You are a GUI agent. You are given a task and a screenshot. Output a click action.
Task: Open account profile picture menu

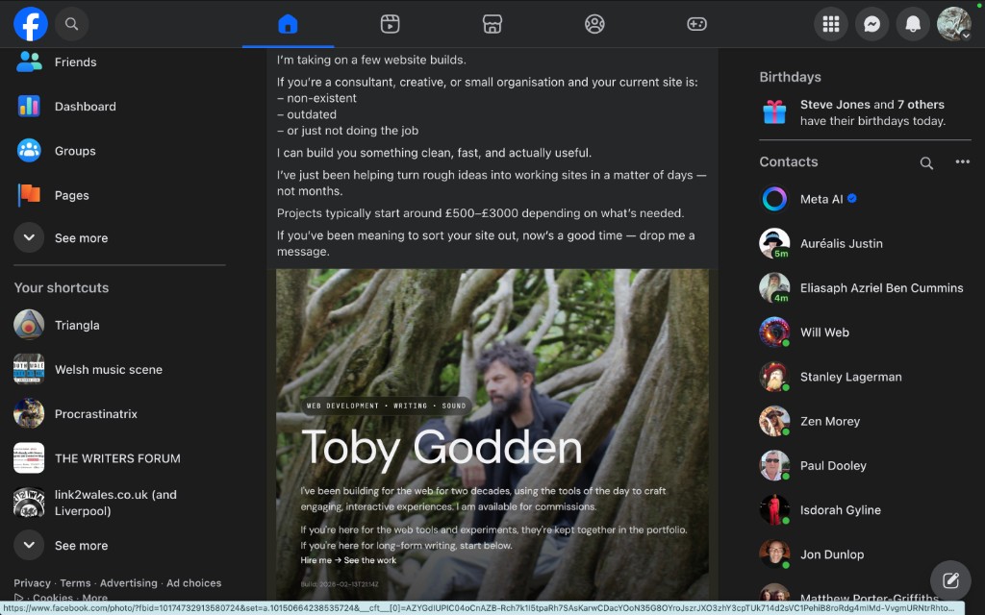tap(954, 24)
